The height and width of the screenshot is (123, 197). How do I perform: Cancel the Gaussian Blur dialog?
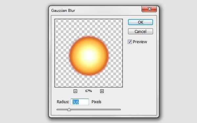pyautogui.click(x=141, y=31)
